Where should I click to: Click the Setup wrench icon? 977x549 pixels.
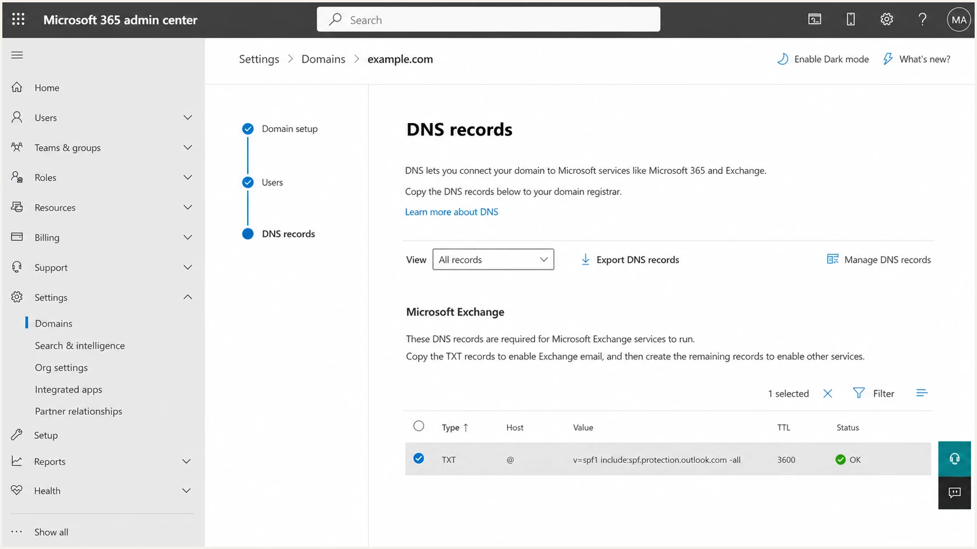click(x=17, y=435)
